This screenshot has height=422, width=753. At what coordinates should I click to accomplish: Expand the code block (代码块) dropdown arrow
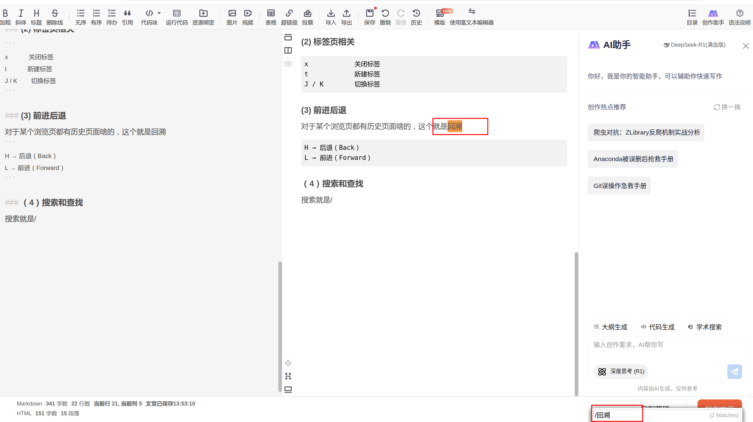(159, 13)
